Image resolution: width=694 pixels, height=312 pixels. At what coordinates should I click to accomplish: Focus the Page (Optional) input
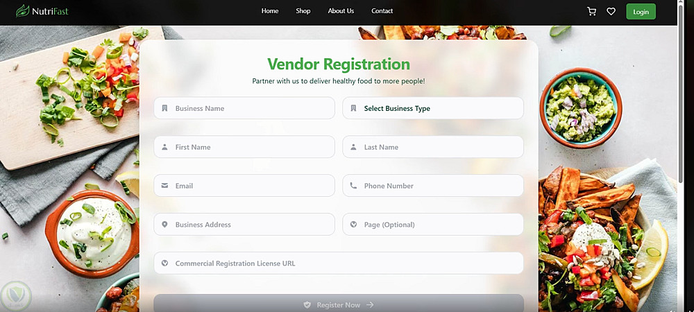coord(433,225)
